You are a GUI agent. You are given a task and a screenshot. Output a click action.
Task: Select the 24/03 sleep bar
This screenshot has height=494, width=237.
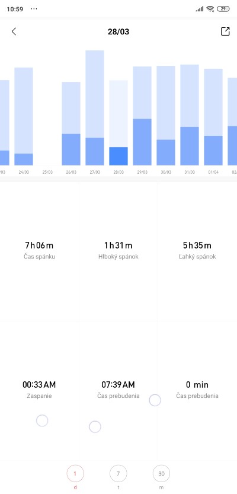click(24, 116)
